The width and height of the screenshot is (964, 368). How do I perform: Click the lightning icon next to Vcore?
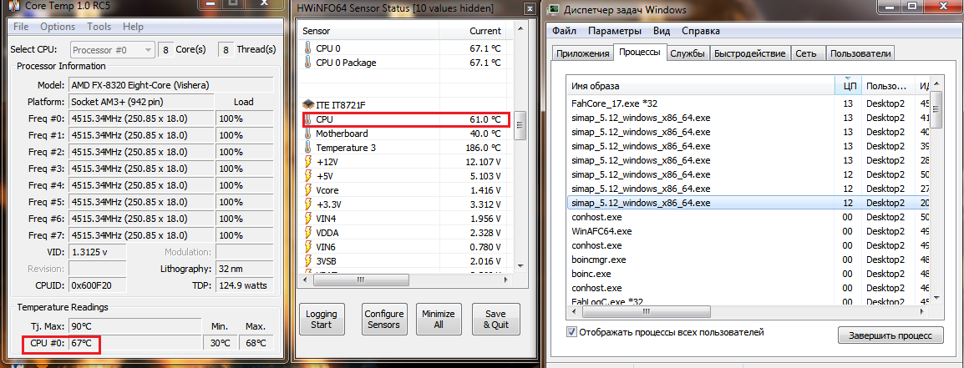(308, 190)
